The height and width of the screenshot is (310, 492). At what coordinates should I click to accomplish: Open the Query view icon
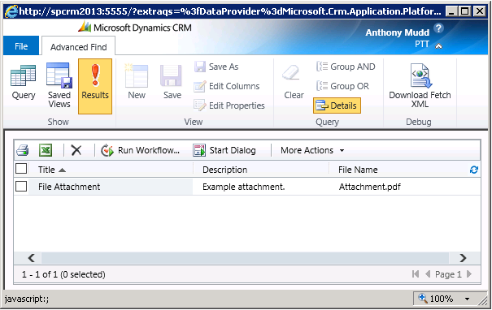click(x=24, y=81)
